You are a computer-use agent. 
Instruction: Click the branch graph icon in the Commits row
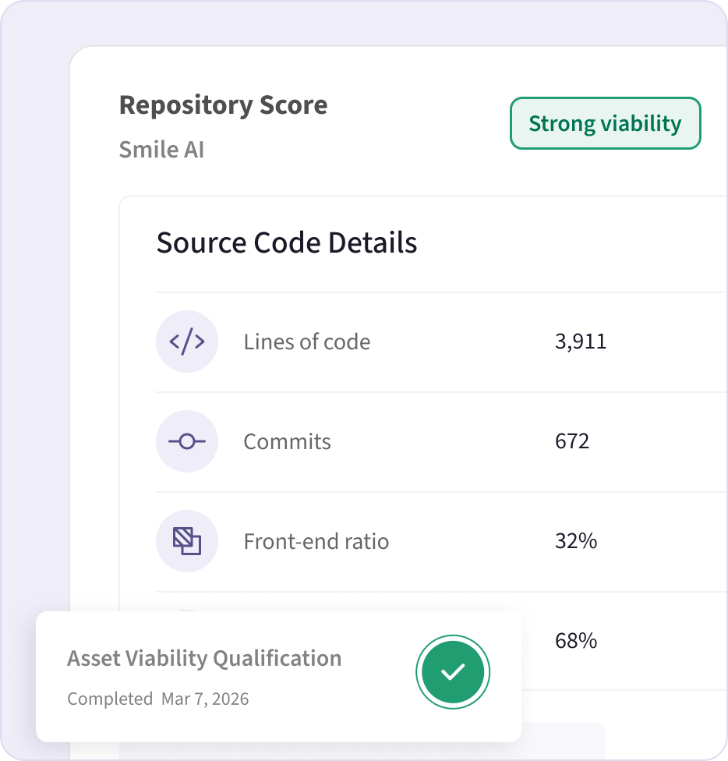187,441
